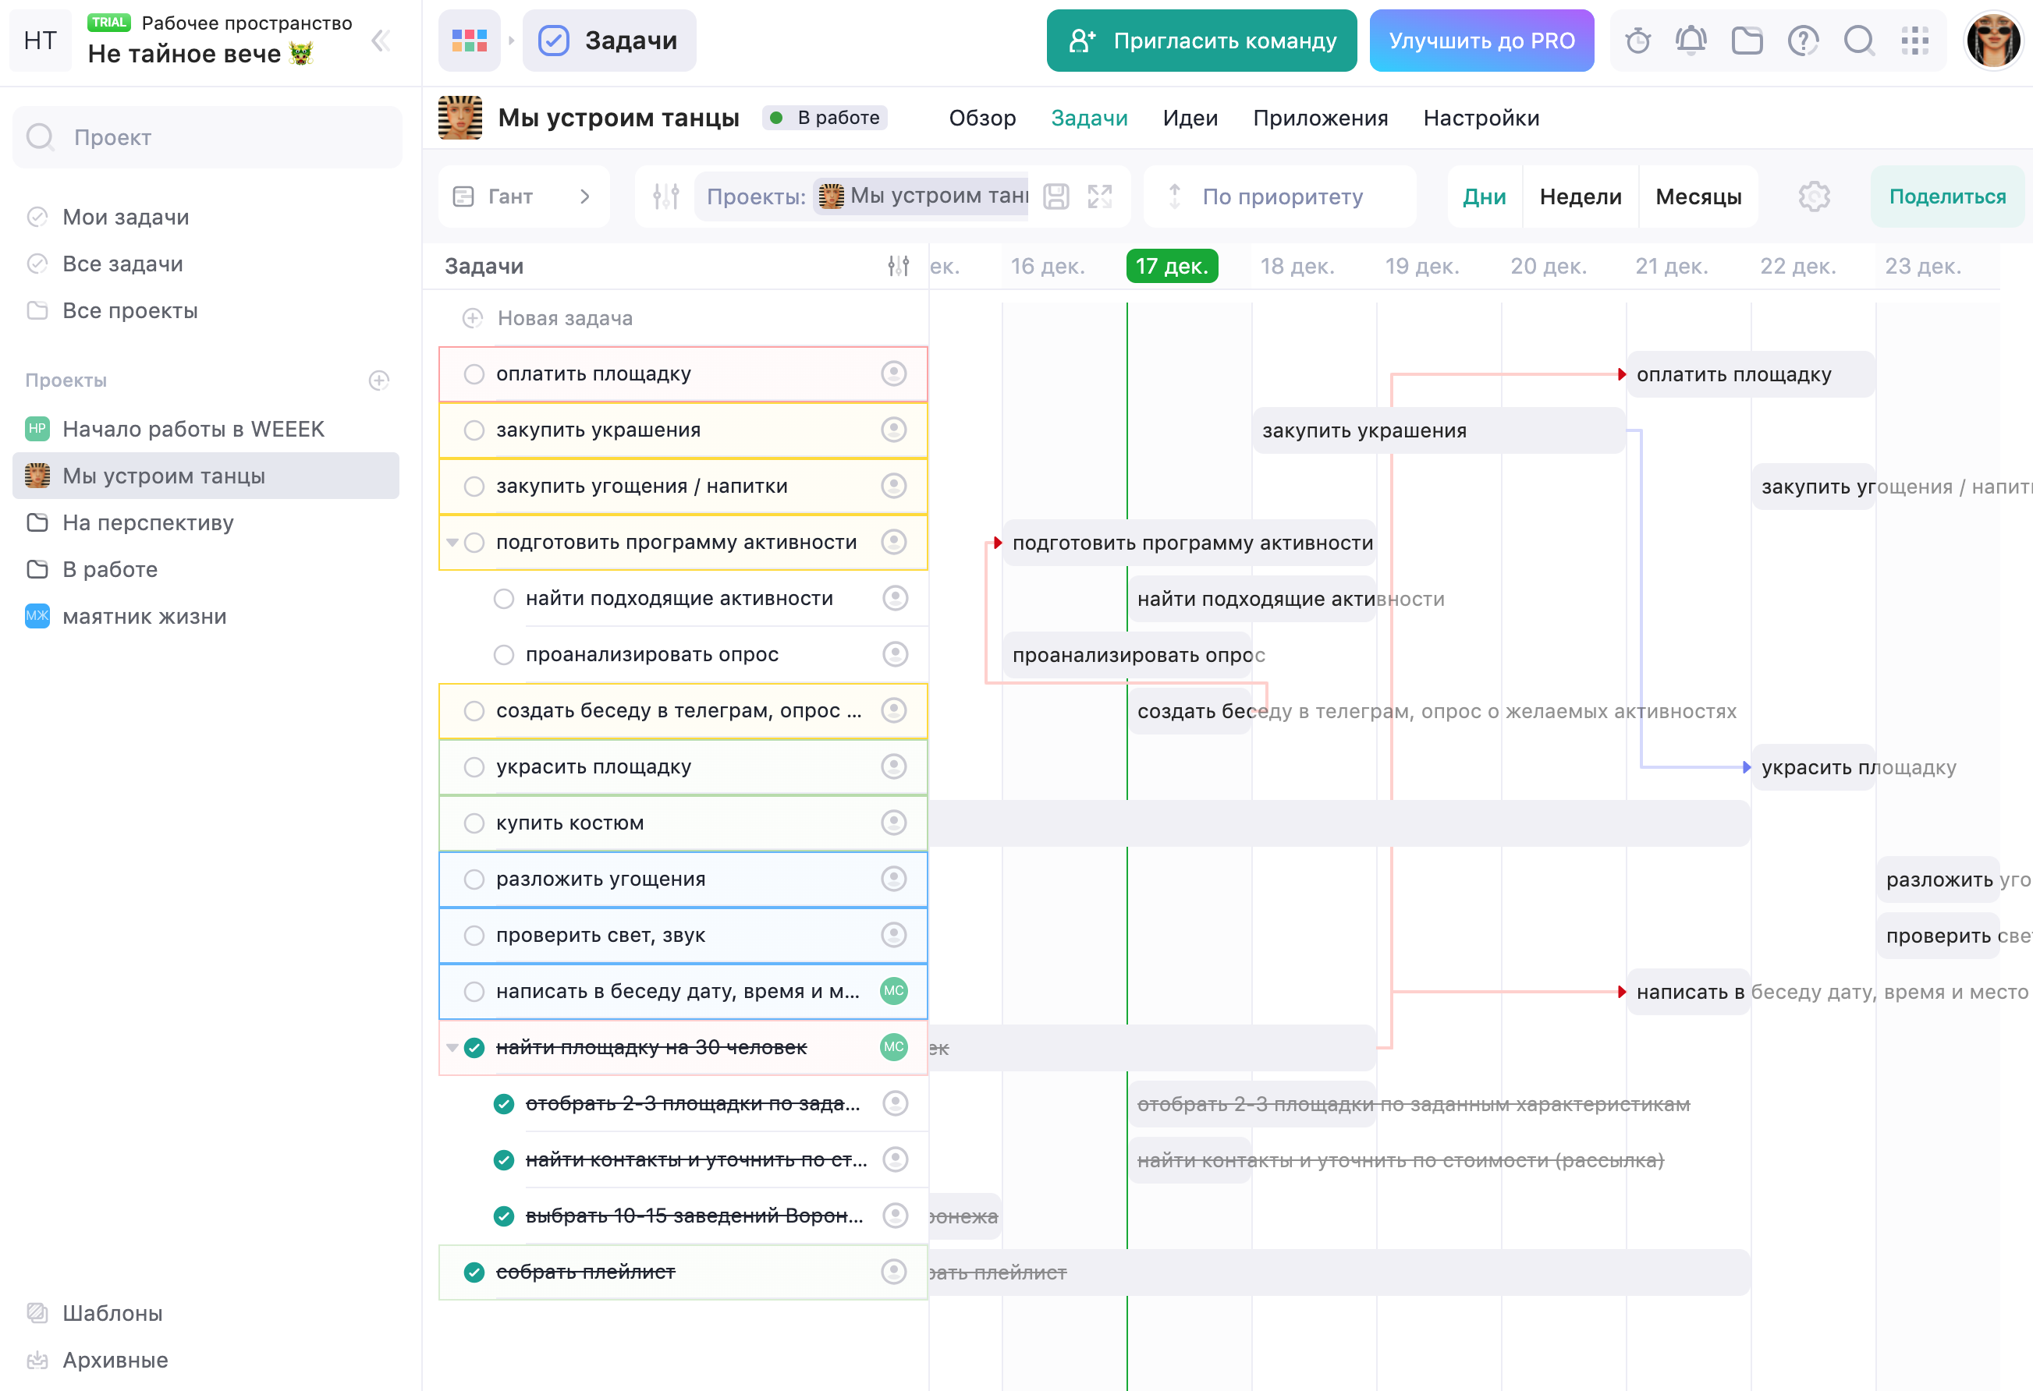2033x1391 pixels.
Task: Click the Gantt settings gear icon
Action: [1814, 196]
